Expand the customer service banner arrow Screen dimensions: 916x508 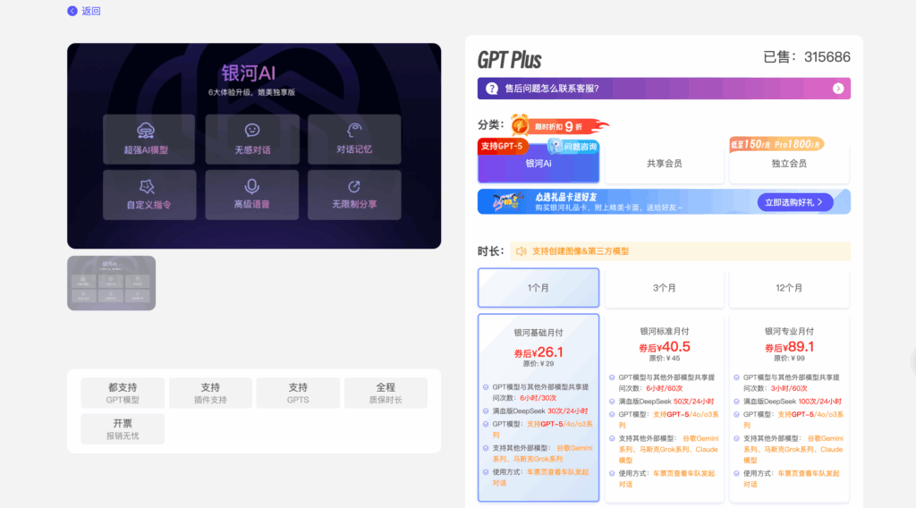click(x=838, y=89)
